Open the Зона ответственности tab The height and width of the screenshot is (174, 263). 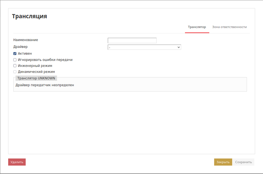229,27
